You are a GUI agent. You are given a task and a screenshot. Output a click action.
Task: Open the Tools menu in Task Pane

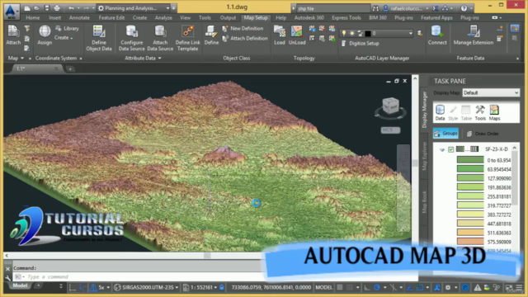coord(480,112)
